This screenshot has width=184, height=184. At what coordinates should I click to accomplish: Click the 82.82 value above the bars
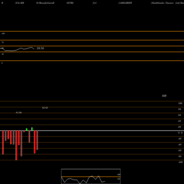[x=45, y=108]
